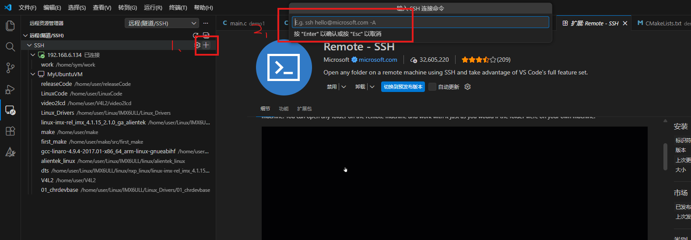Open the 选择(S) menu

click(77, 7)
